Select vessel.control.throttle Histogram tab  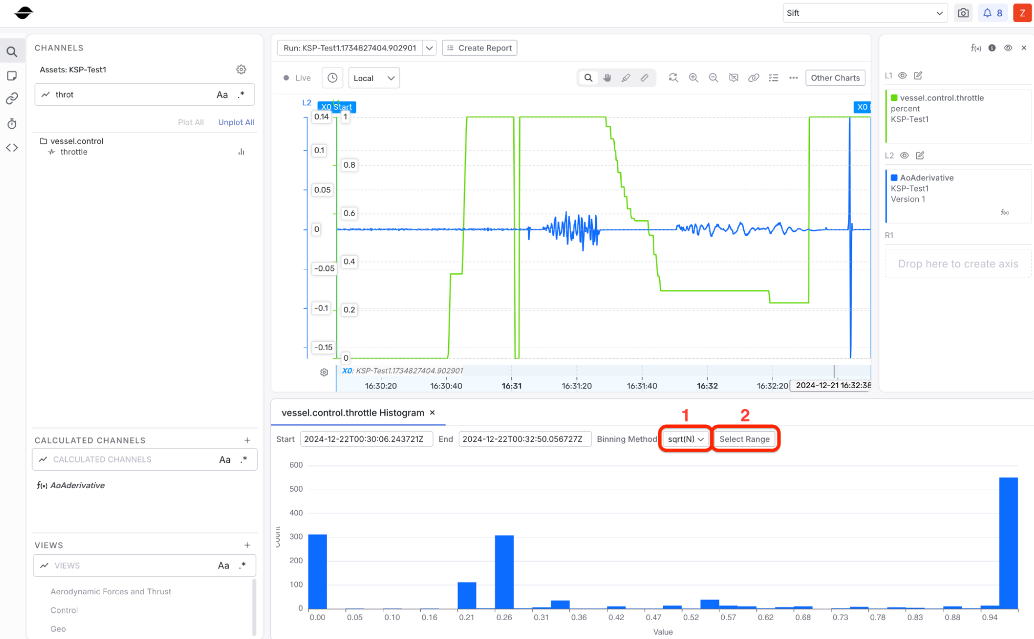pyautogui.click(x=352, y=413)
